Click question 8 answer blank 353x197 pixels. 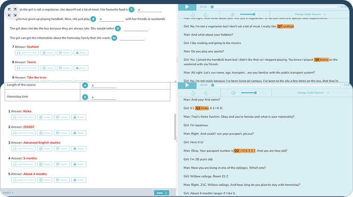point(112,19)
